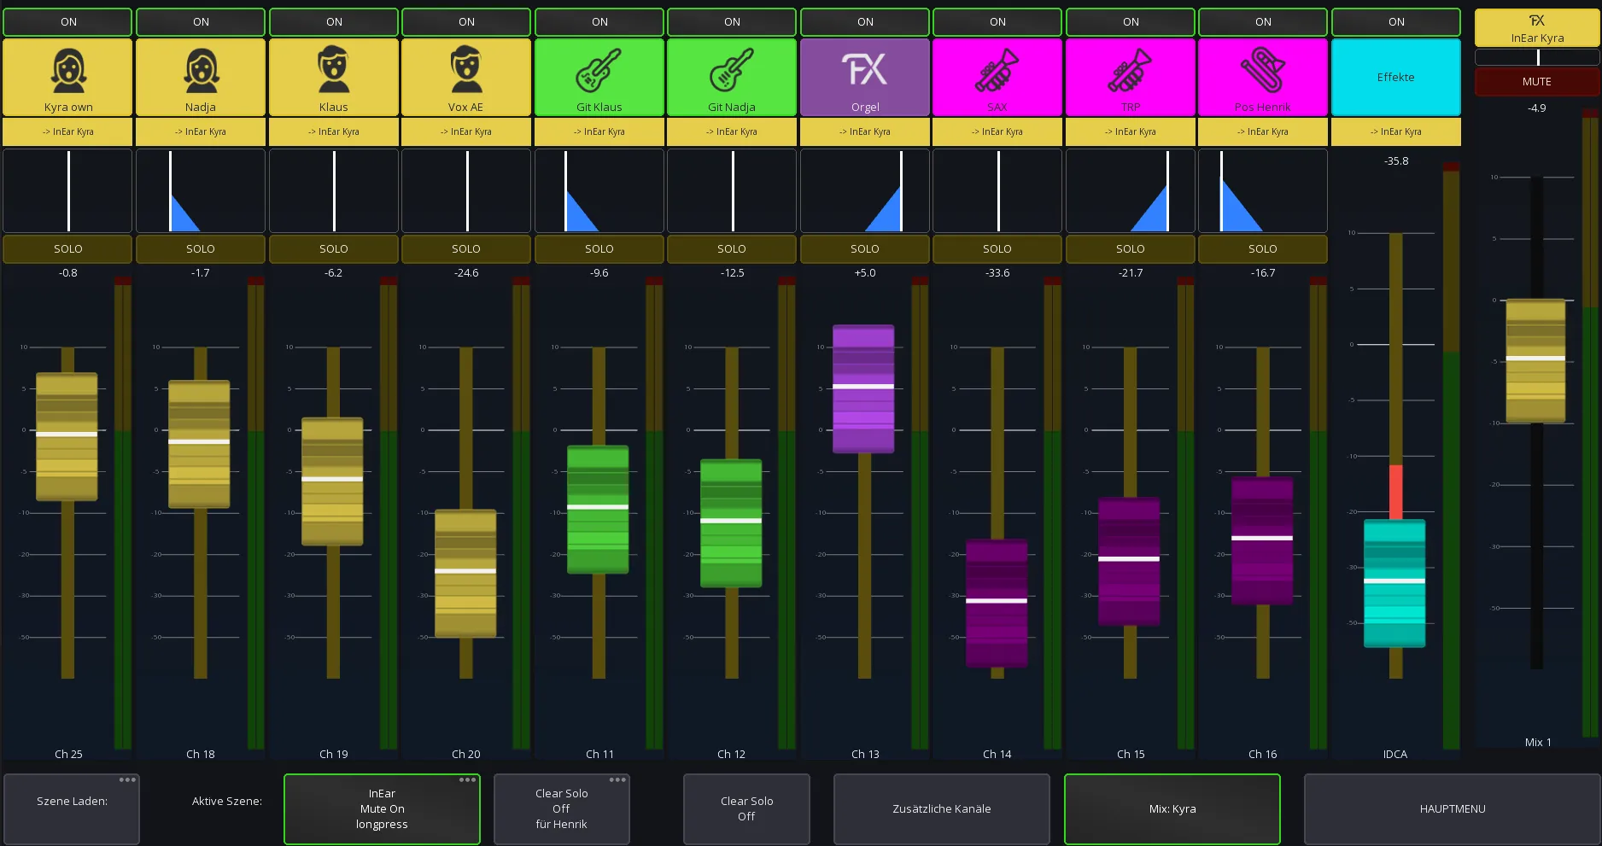
Task: Open the Git Klaus guitar icon
Action: point(599,70)
